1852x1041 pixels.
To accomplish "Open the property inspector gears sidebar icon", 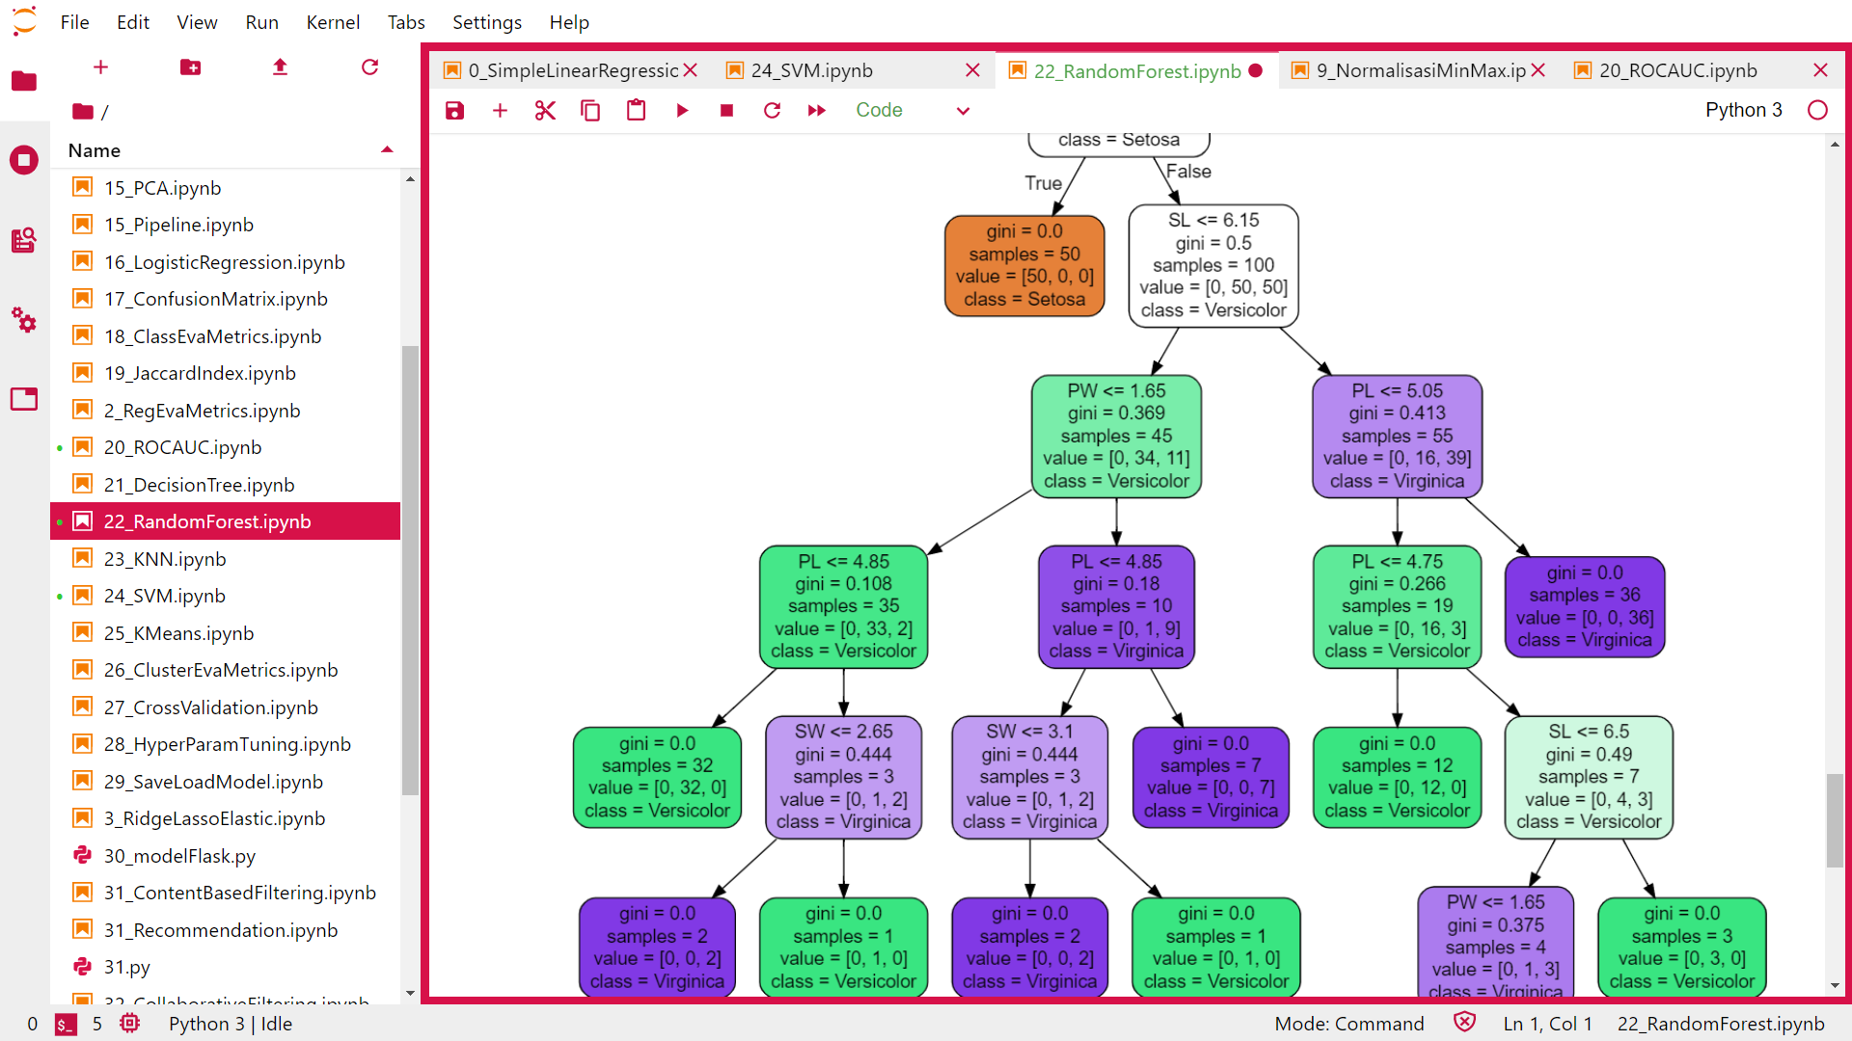I will tap(24, 320).
